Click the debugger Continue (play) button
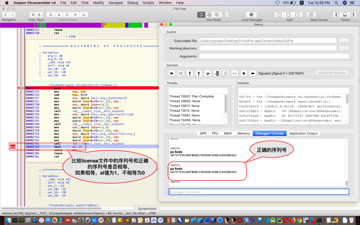This screenshot has width=360, height=225. tap(172, 73)
